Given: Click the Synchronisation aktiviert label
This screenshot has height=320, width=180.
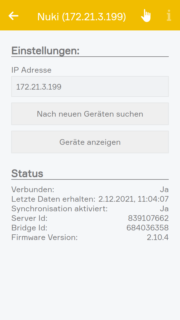Looking at the screenshot, I should coord(59,209).
